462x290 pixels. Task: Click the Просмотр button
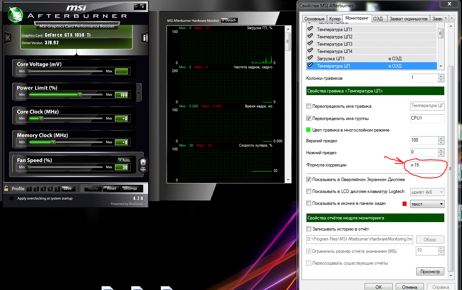pos(430,271)
